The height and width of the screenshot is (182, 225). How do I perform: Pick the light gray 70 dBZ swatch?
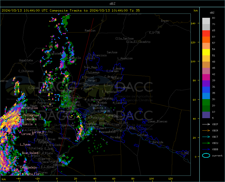click(206, 21)
